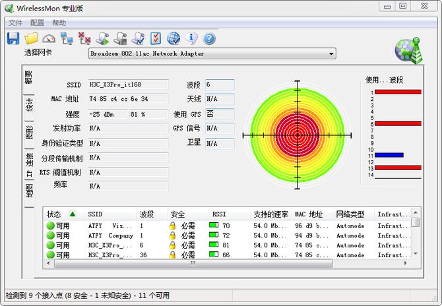Click 96 d9 MAC address cell

click(311, 226)
